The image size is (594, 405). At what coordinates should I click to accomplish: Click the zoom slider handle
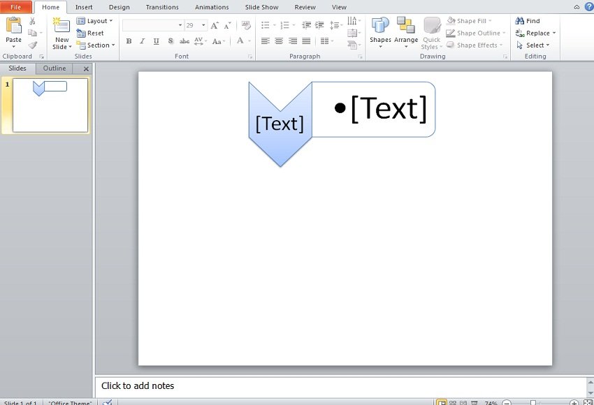[x=533, y=403]
